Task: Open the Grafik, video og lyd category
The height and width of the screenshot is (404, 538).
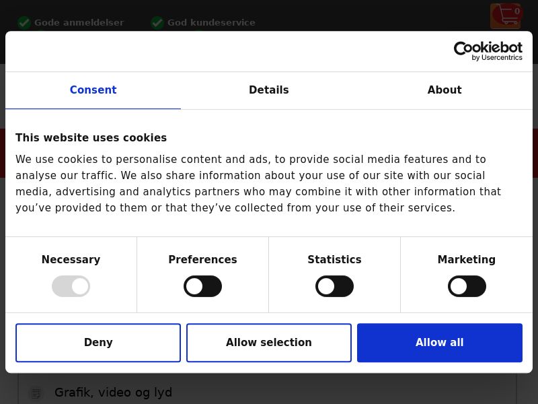Action: 113,393
